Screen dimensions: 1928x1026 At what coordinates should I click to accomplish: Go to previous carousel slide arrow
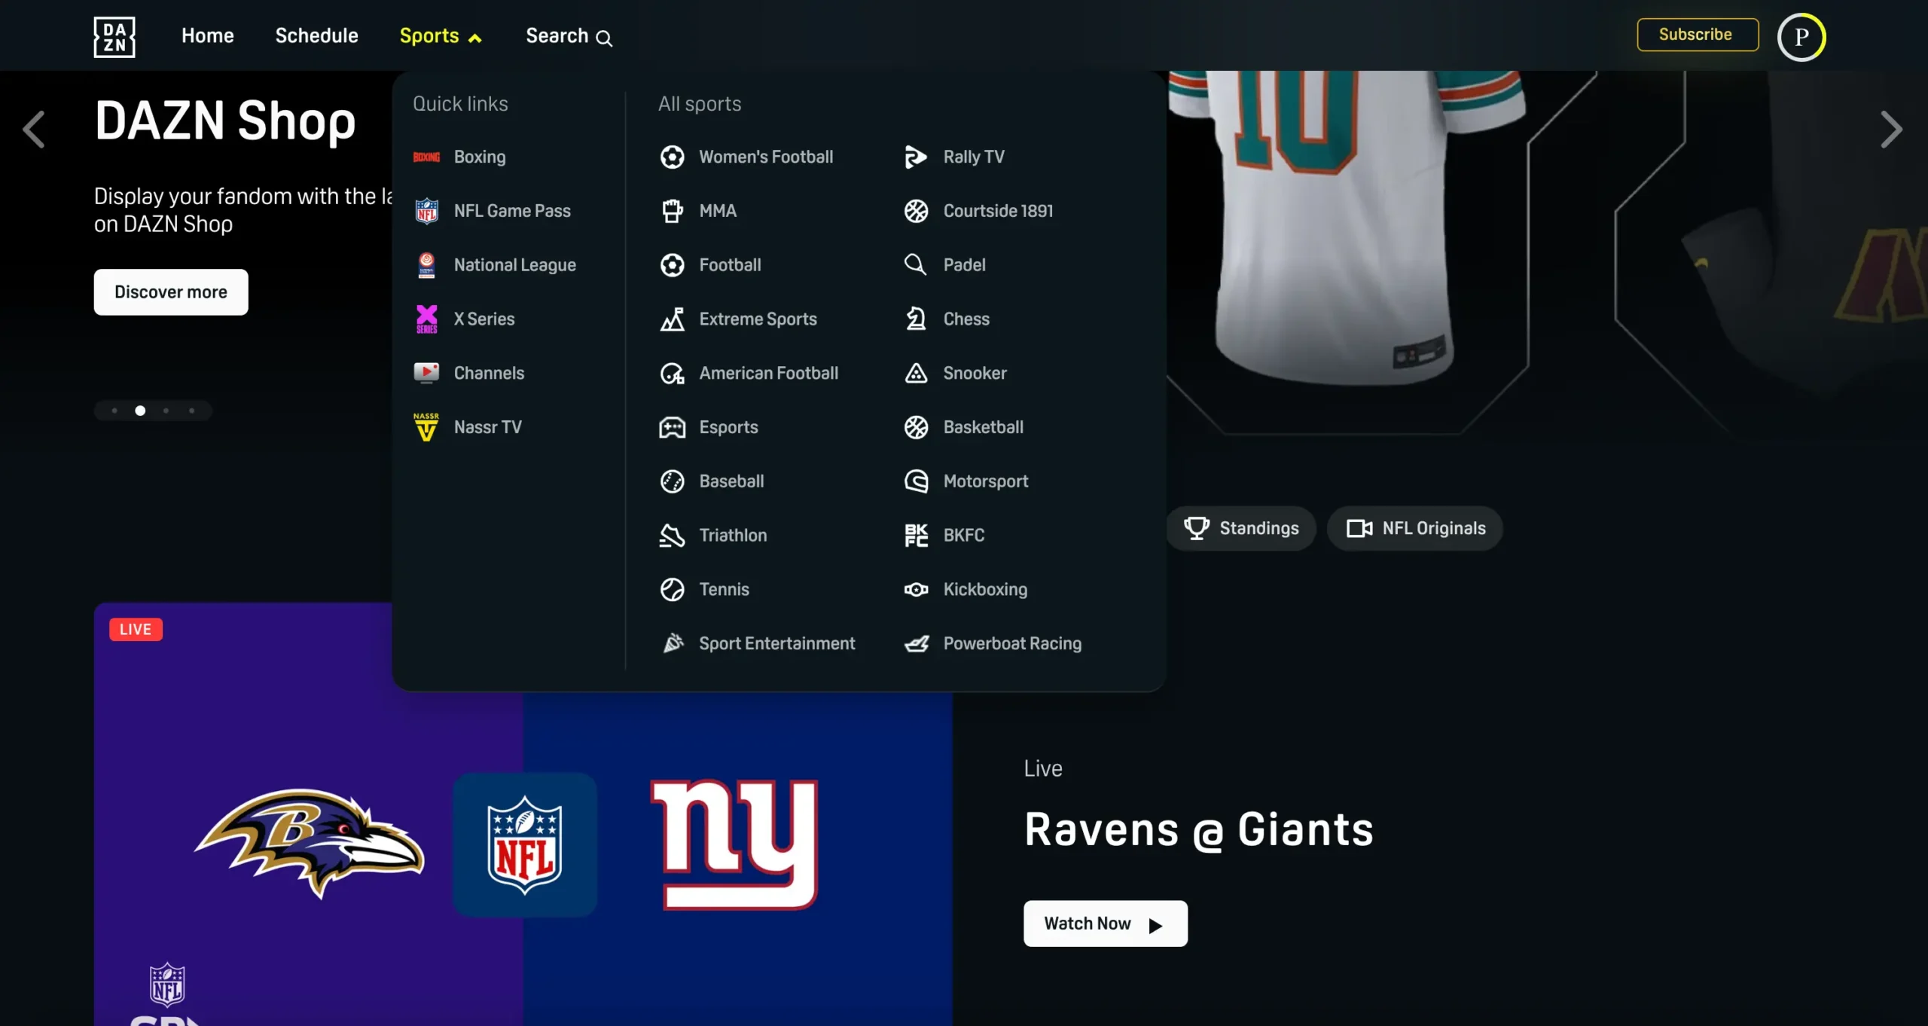[x=34, y=130]
